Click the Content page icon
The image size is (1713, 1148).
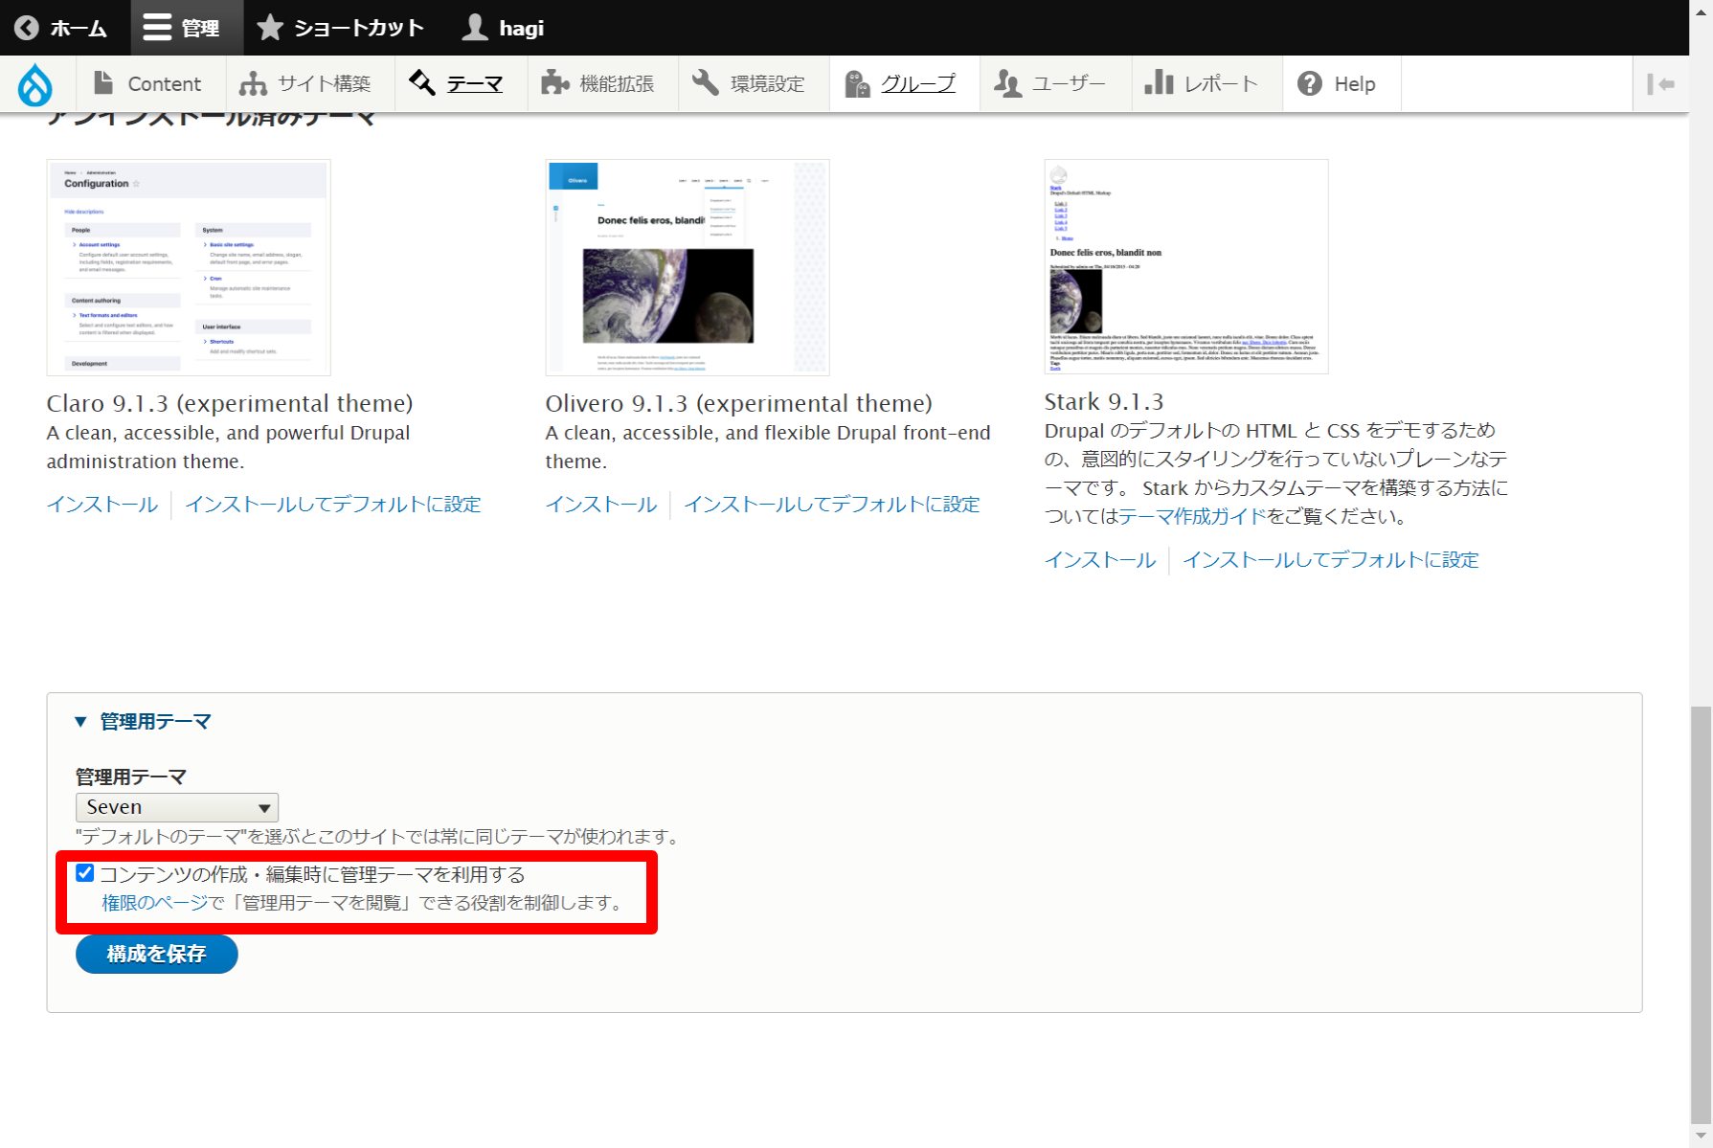coord(102,83)
